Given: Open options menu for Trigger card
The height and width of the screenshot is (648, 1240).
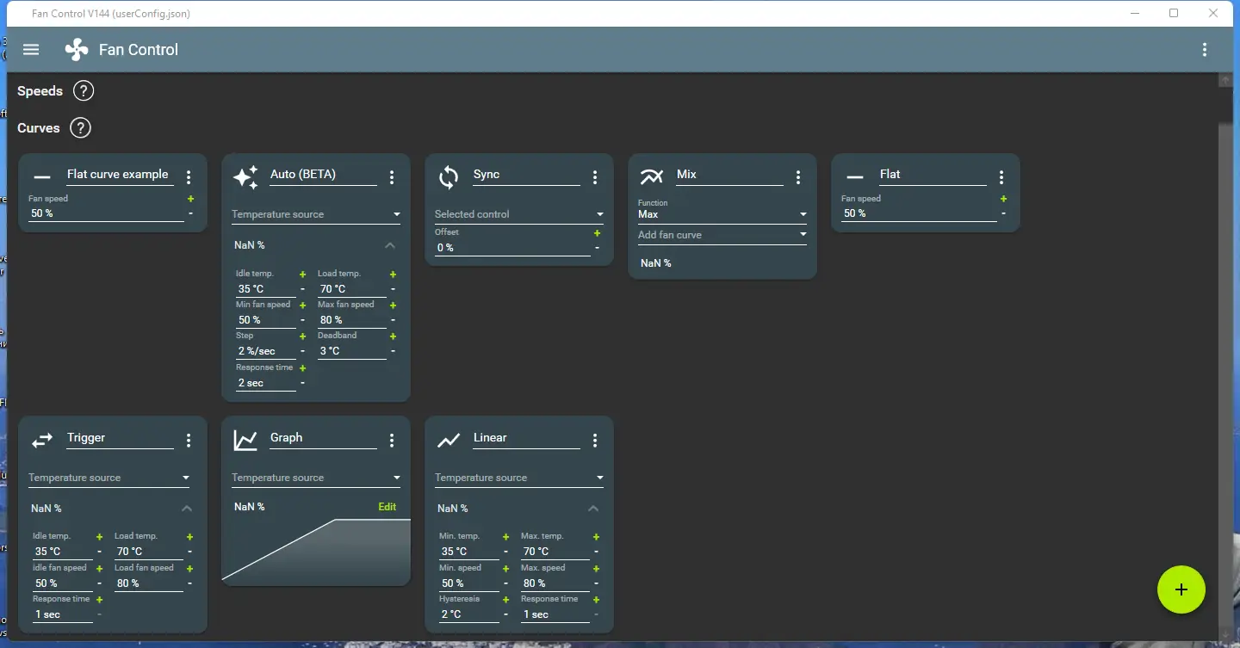Looking at the screenshot, I should 189,441.
